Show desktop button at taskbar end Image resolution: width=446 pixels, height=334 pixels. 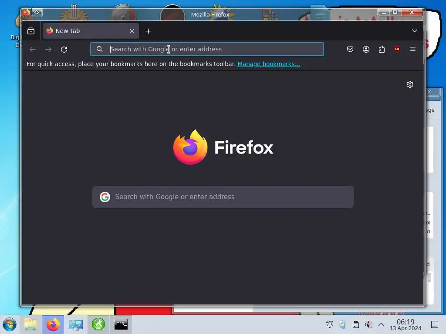pyautogui.click(x=435, y=324)
